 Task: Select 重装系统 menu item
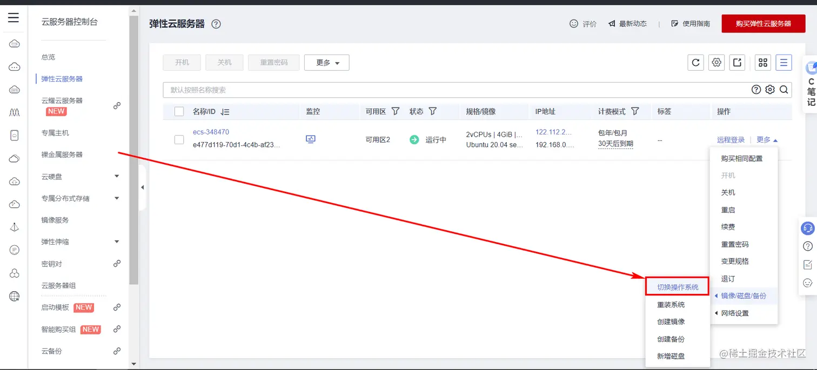(671, 305)
